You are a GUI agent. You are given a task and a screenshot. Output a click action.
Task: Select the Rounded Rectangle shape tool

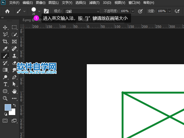coord(5,91)
